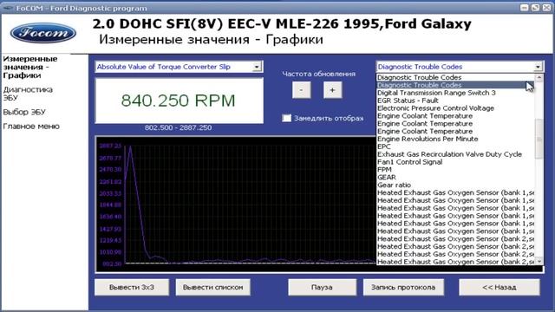Click the 802.500 - 2887.250 range label
This screenshot has height=312, width=555.
(178, 127)
